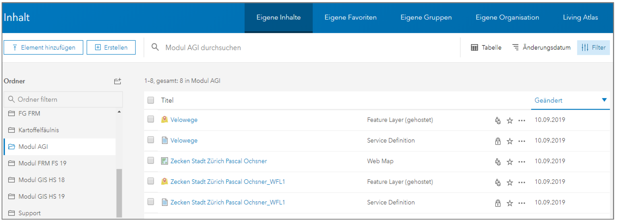Click the folder list scrollbar

tap(119, 193)
